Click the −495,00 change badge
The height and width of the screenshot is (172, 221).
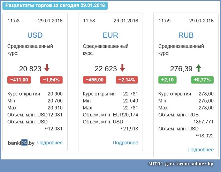point(95,80)
